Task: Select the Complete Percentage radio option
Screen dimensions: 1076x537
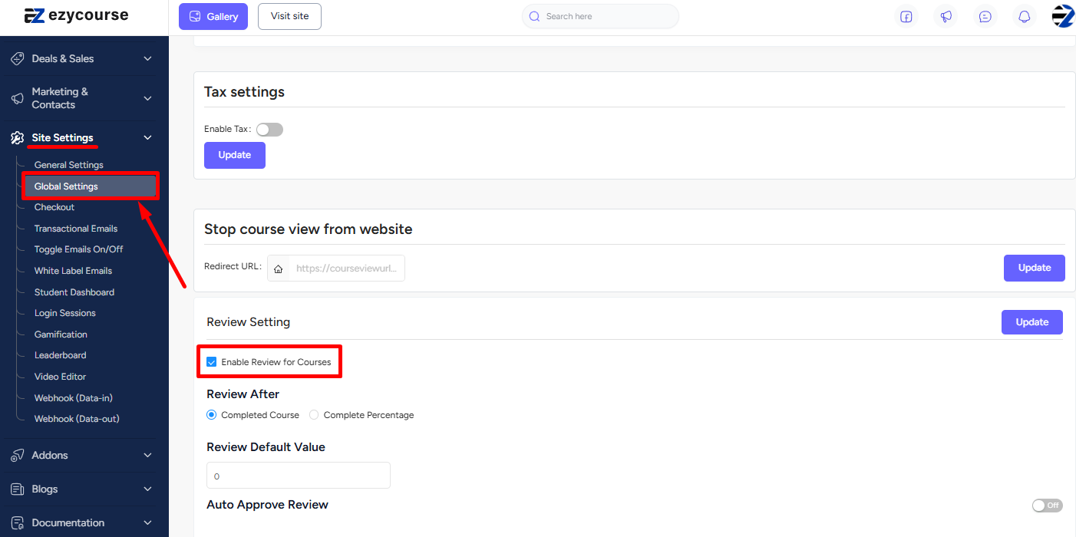Action: (x=314, y=415)
